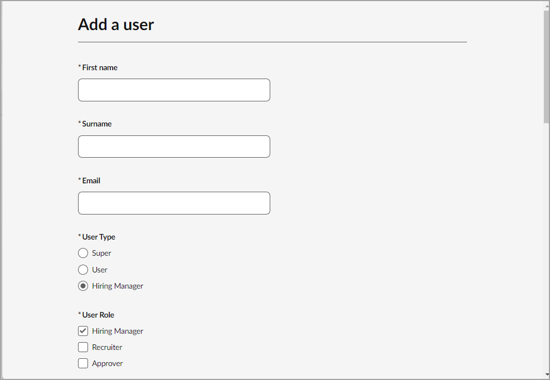This screenshot has width=550, height=380.
Task: Click the scrollbar up arrow
Action: pos(546,6)
